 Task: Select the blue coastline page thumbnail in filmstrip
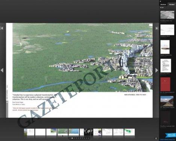[74, 132]
